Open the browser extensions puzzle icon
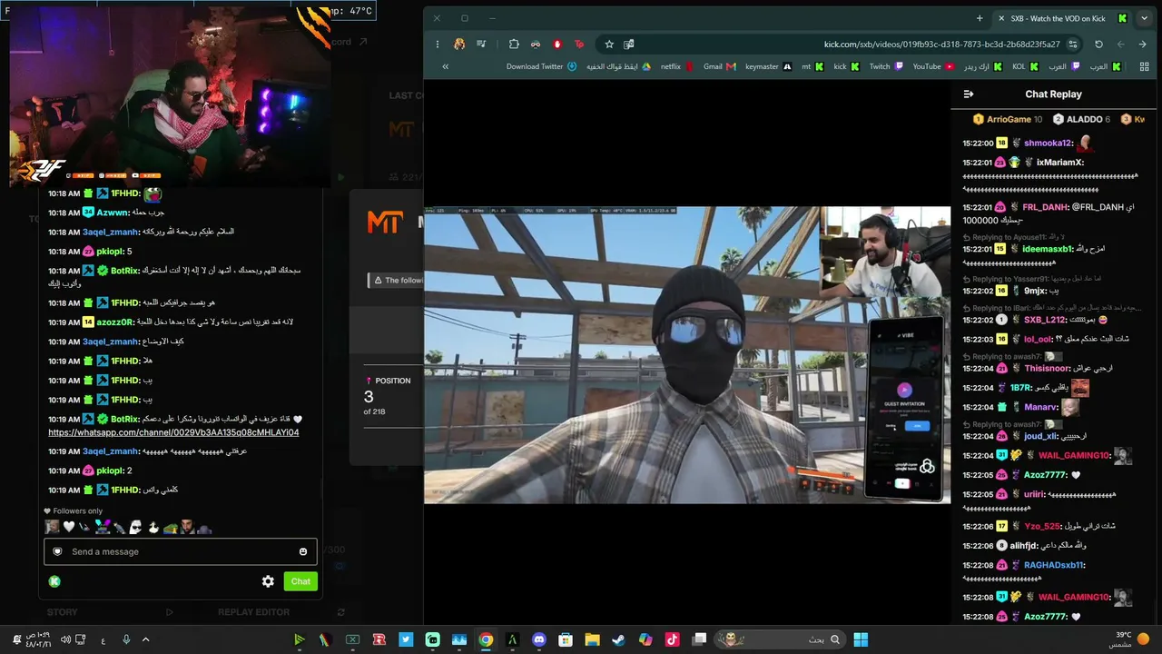1162x654 pixels. pos(514,44)
